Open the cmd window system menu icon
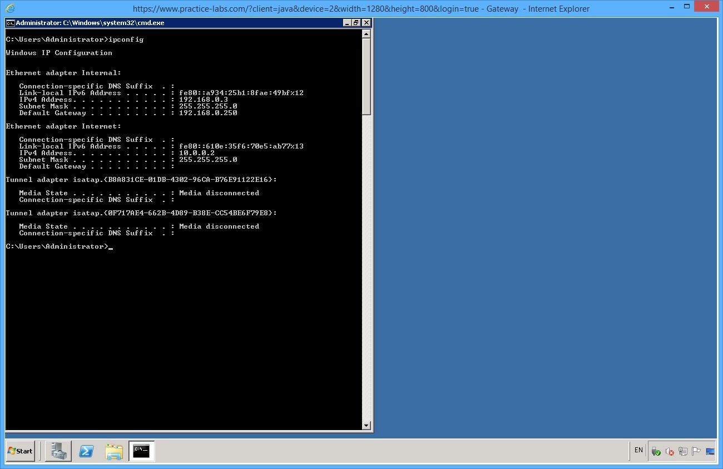Viewport: 723px width, 469px height. (9, 23)
